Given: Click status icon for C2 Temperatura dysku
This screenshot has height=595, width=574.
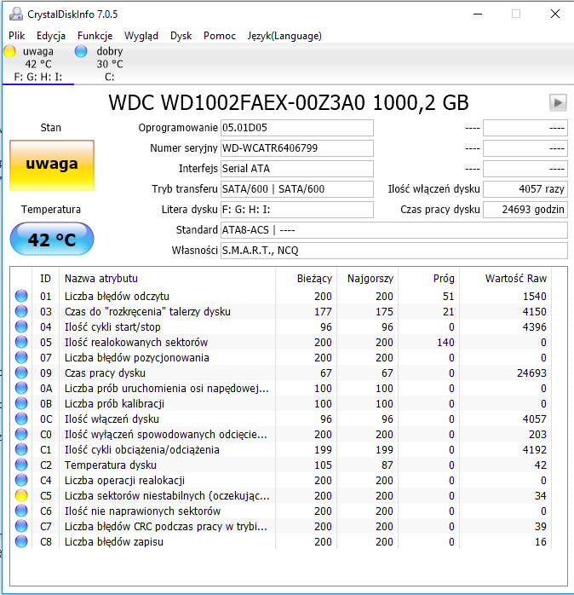Looking at the screenshot, I should 21,465.
